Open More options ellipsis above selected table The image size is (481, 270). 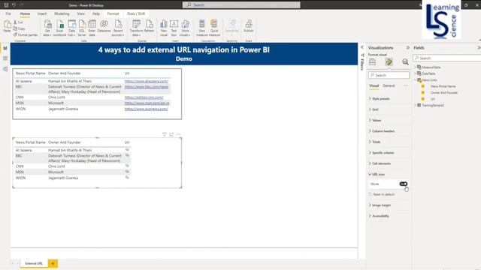[x=179, y=134]
